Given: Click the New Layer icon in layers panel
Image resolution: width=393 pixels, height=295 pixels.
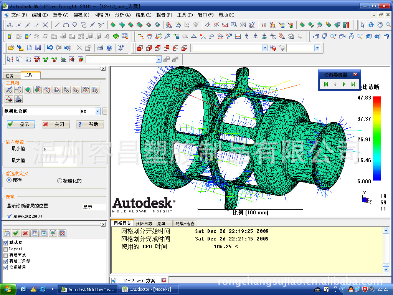Looking at the screenshot, I should tap(7, 233).
